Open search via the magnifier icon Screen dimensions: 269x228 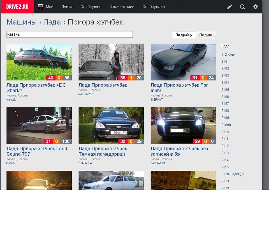(242, 6)
